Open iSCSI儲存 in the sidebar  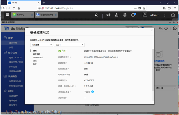(x=13, y=96)
